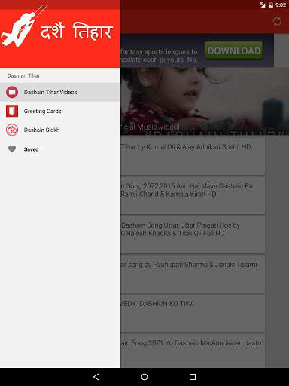This screenshot has width=289, height=386.
Task: Open the Dashain Tihar Videos icon
Action: tap(12, 92)
